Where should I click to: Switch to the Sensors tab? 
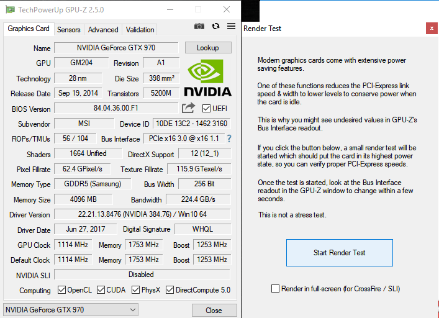[68, 30]
